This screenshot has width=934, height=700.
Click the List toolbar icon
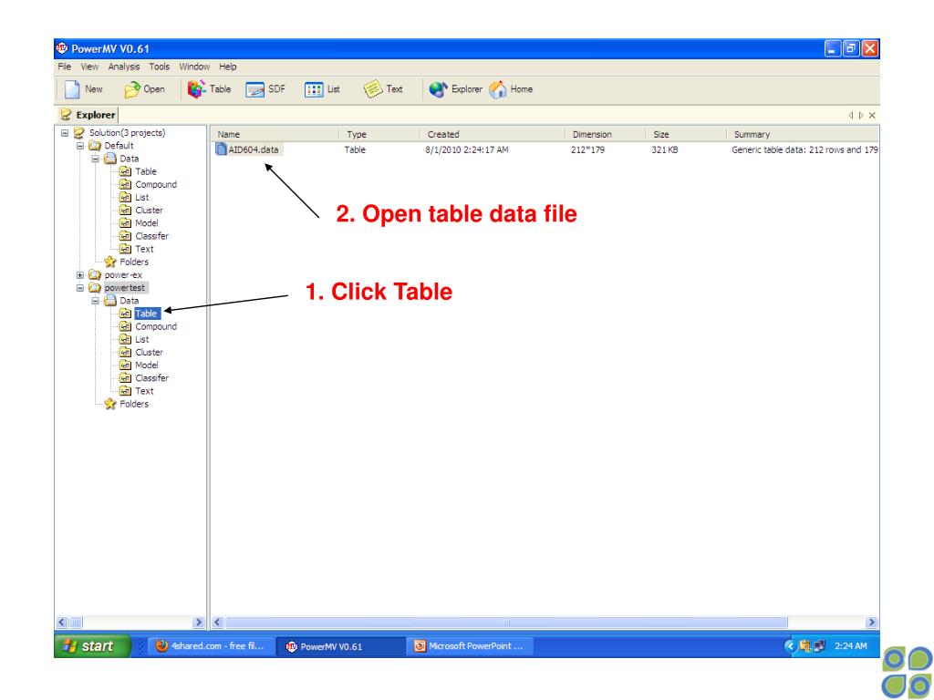click(314, 90)
